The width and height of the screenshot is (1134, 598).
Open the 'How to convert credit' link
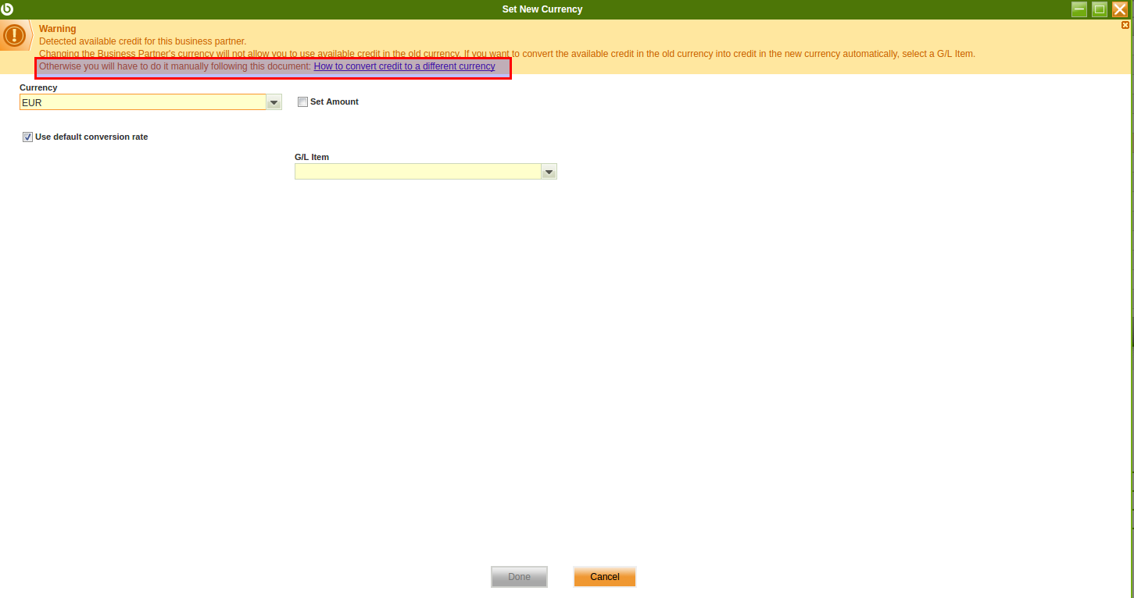pos(404,66)
